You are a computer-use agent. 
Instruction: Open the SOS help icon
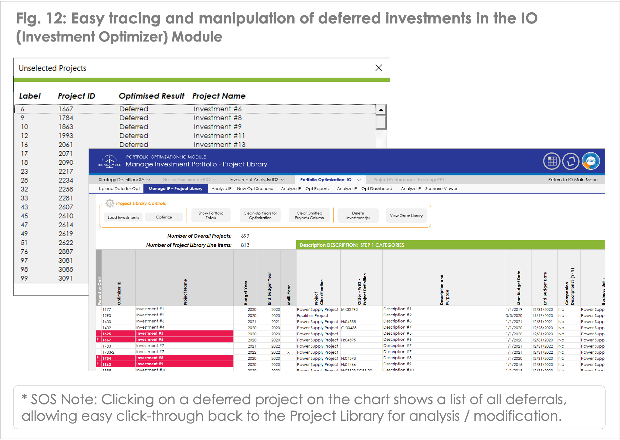tap(591, 161)
